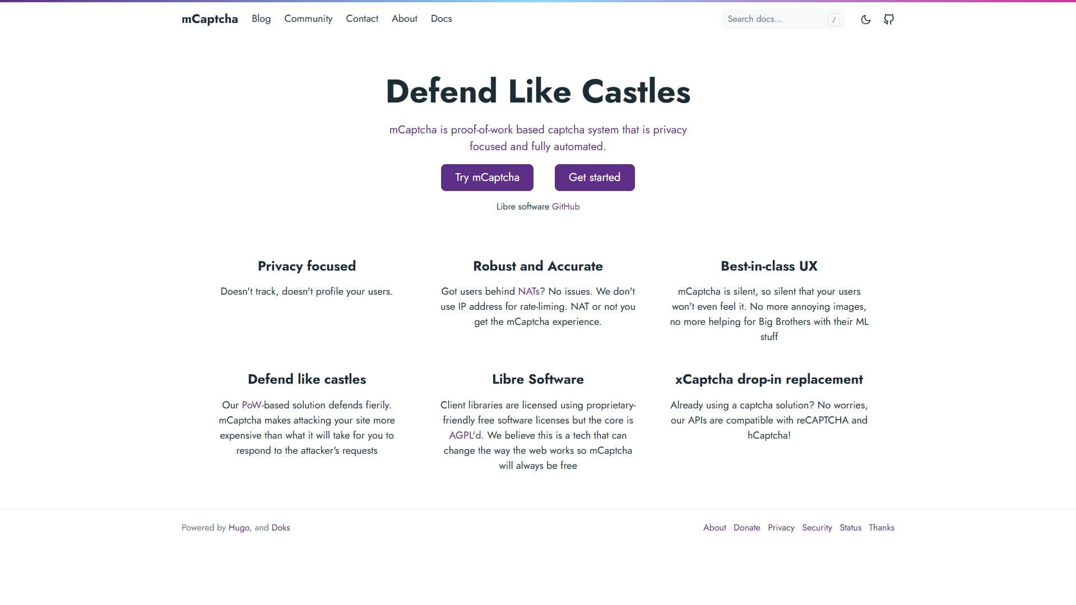
Task: Click the Defend like castles feature heading
Action: tap(307, 379)
